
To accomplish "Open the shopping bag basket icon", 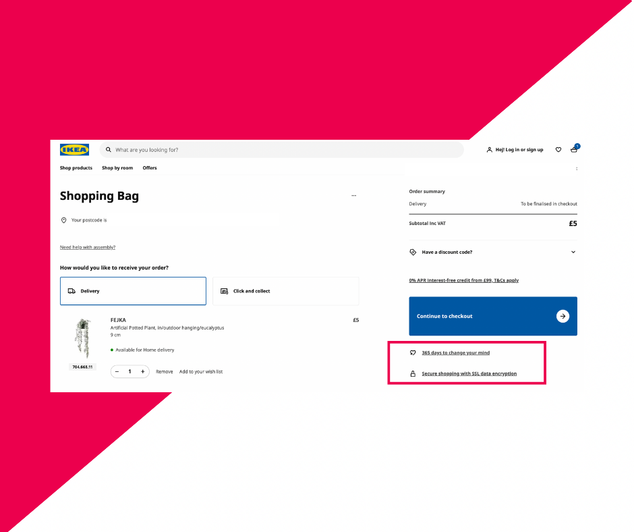I will pyautogui.click(x=574, y=149).
